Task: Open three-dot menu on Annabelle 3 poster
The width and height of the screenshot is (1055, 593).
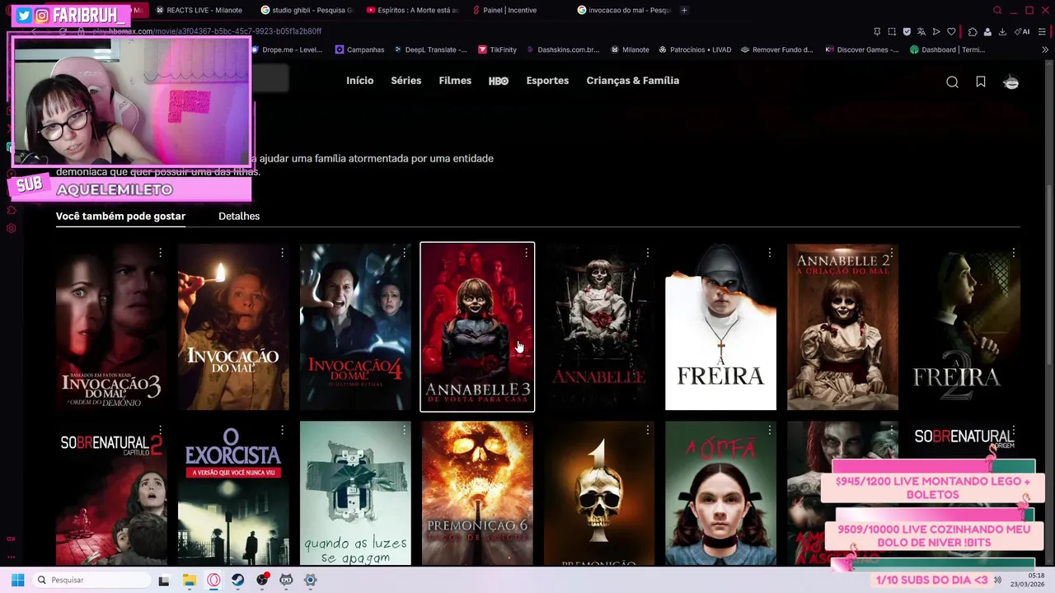Action: click(526, 252)
